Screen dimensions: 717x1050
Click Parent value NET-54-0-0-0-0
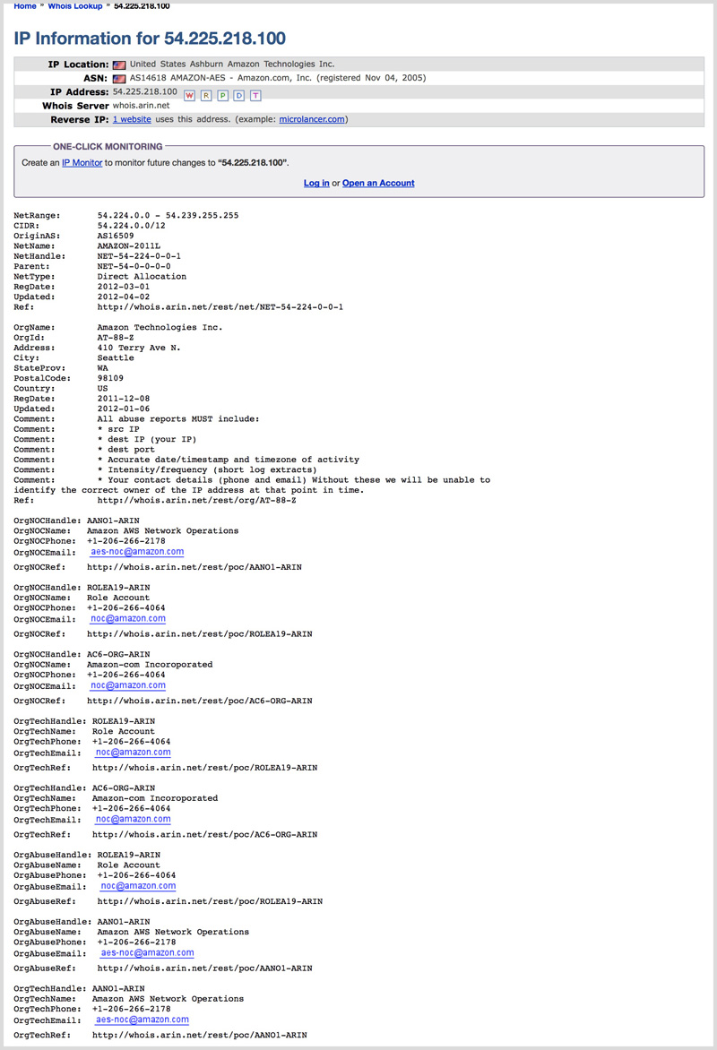click(134, 266)
